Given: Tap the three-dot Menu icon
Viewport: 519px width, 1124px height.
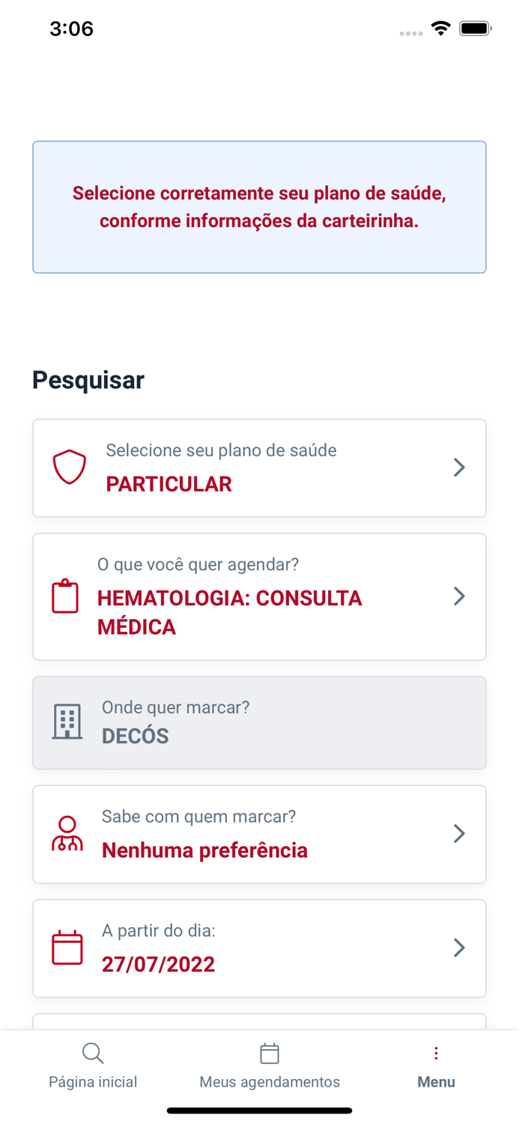Looking at the screenshot, I should coord(436,1052).
